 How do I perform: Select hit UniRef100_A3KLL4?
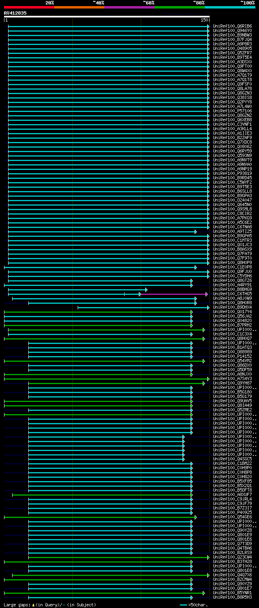click(232, 129)
